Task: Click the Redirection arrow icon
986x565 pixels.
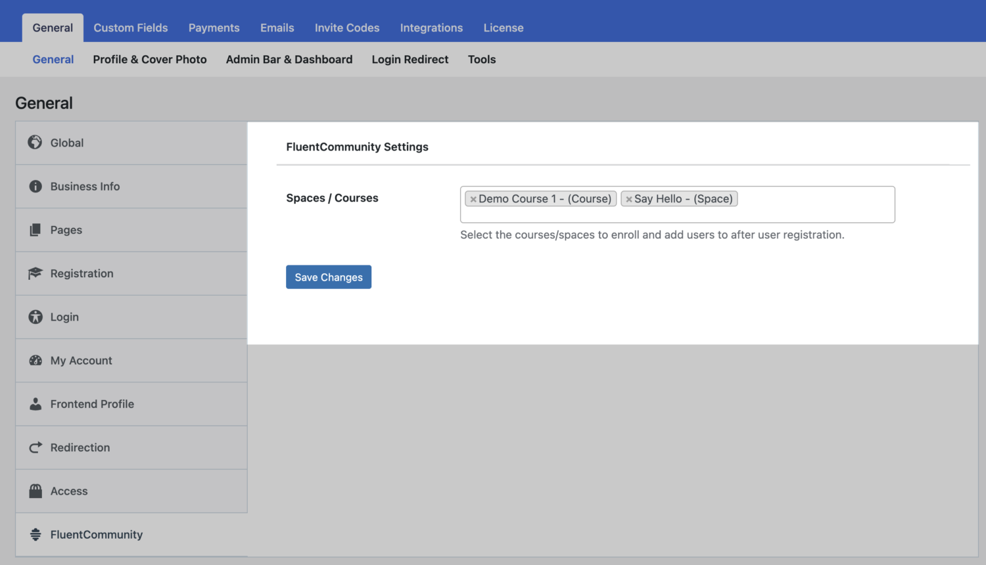Action: point(35,447)
